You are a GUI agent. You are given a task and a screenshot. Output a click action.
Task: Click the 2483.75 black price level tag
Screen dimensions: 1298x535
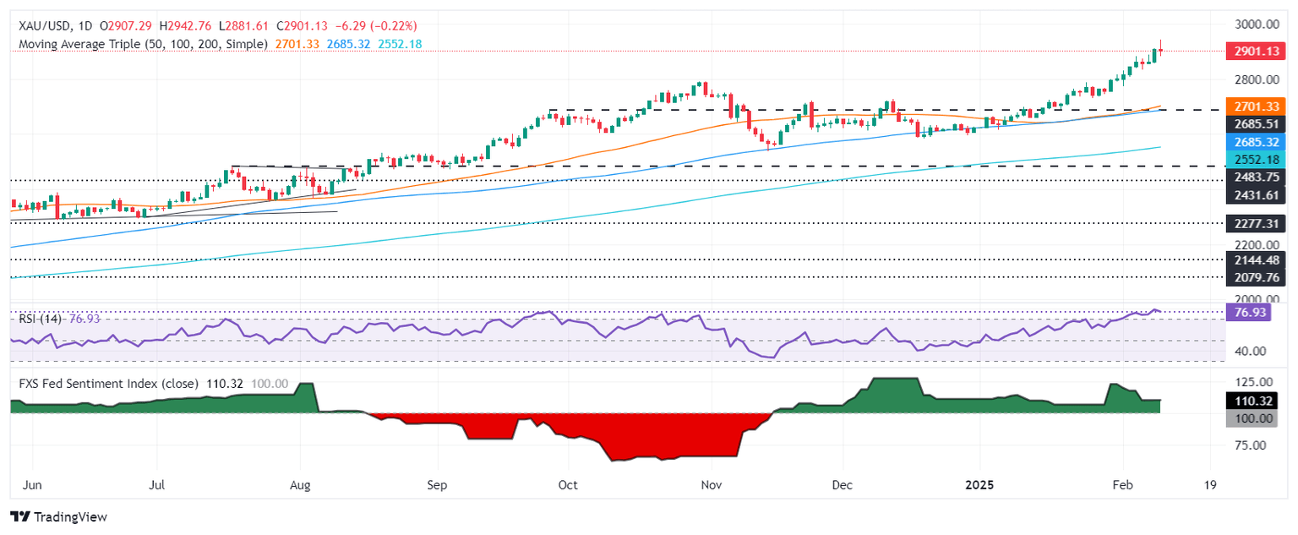tap(1257, 177)
